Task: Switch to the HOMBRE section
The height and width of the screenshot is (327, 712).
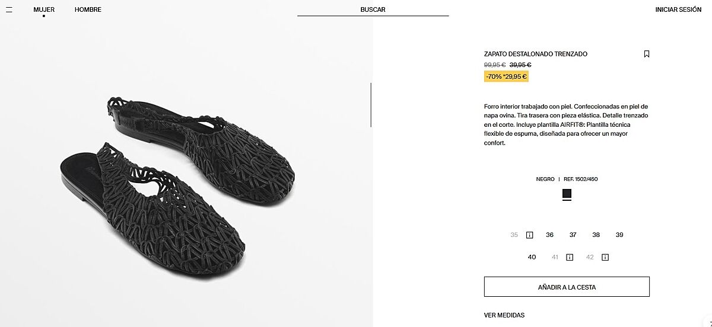Action: click(x=88, y=9)
